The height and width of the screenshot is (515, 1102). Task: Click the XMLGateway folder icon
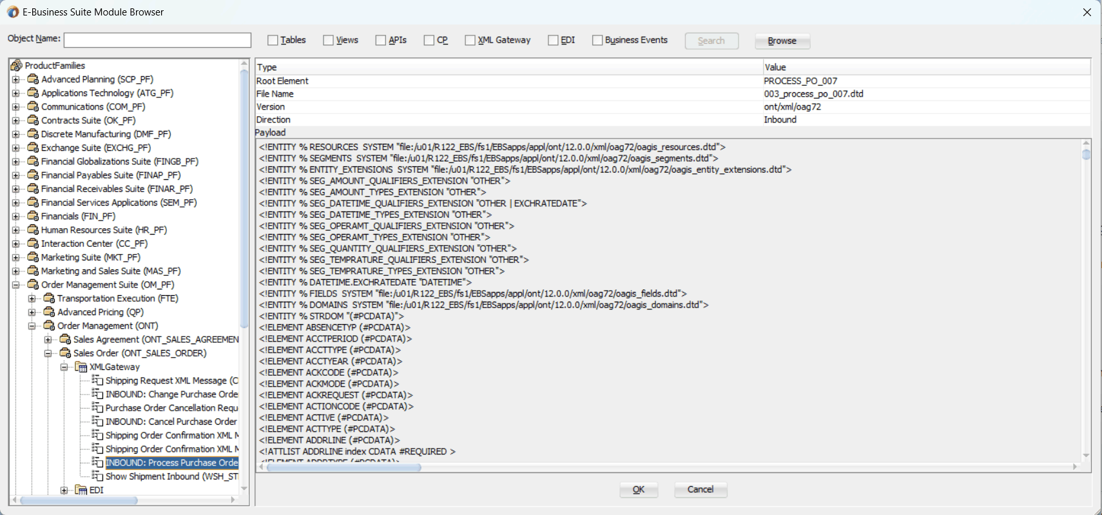point(81,367)
